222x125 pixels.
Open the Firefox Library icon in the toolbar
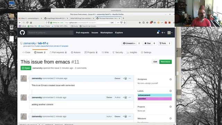click(140, 23)
